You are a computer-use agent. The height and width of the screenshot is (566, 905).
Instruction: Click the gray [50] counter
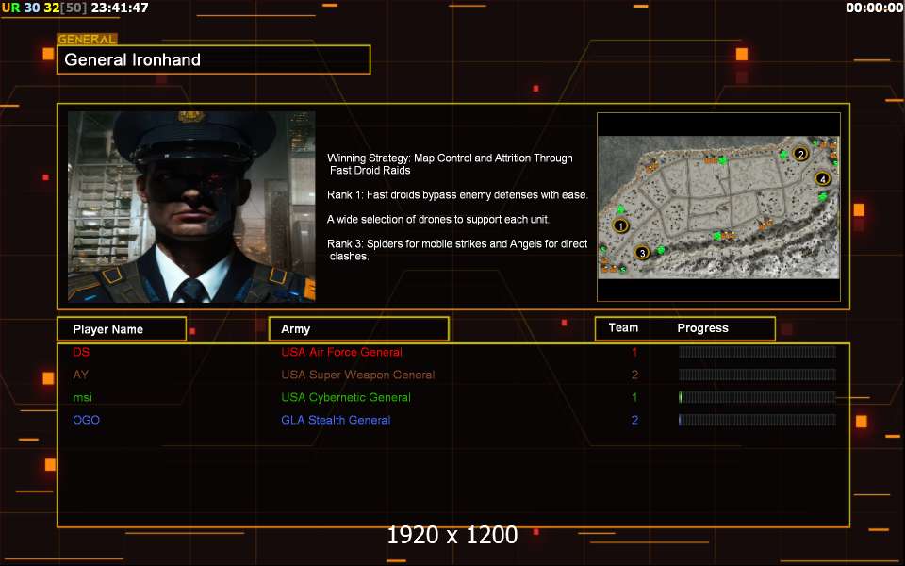coord(74,8)
